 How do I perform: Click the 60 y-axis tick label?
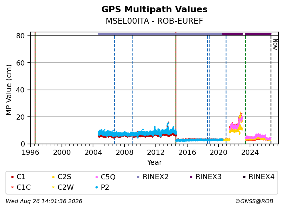pyautogui.click(x=20, y=63)
